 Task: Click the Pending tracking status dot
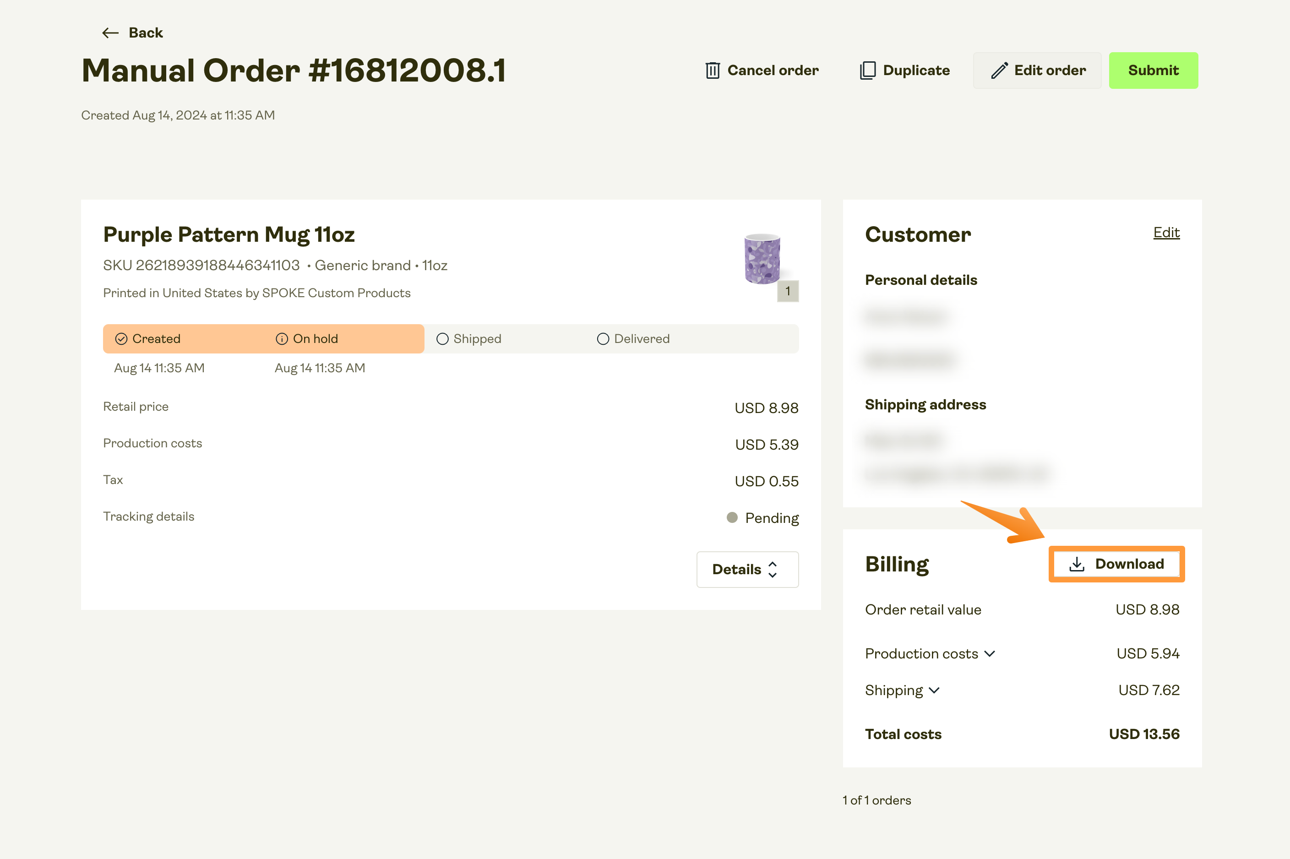coord(732,518)
